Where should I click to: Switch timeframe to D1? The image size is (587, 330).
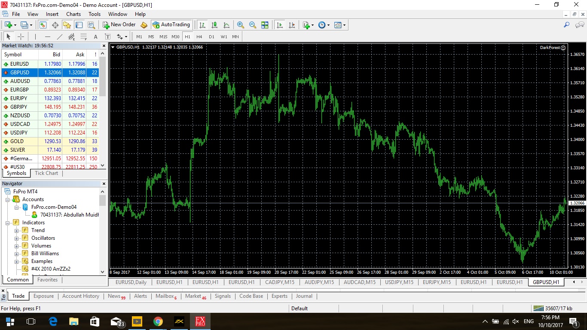[x=211, y=37]
